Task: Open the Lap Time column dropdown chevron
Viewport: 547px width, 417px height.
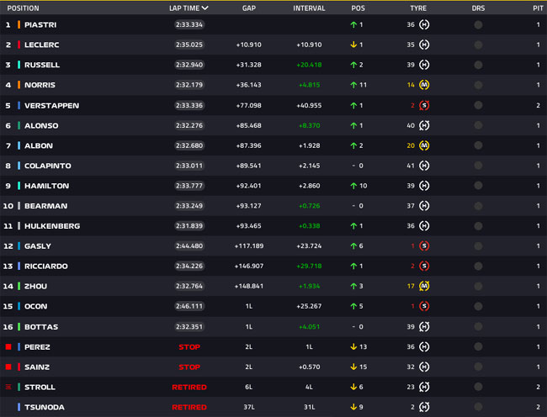Action: pos(204,8)
